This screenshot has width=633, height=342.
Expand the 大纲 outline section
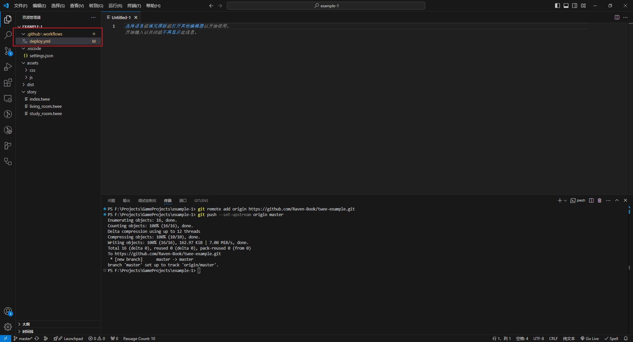pyautogui.click(x=58, y=324)
